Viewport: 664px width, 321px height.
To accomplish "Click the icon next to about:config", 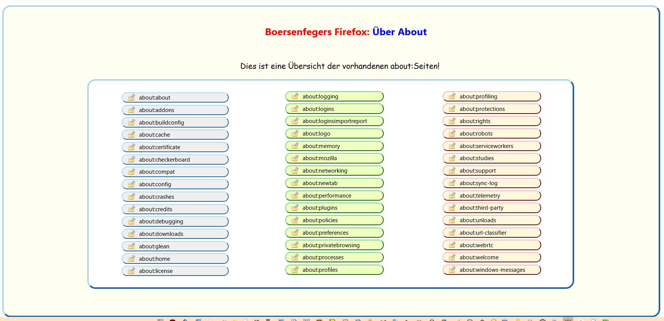I will [x=131, y=184].
